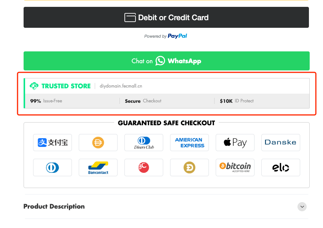Click the Trusted Store shield icon
This screenshot has width=323, height=228.
[34, 86]
